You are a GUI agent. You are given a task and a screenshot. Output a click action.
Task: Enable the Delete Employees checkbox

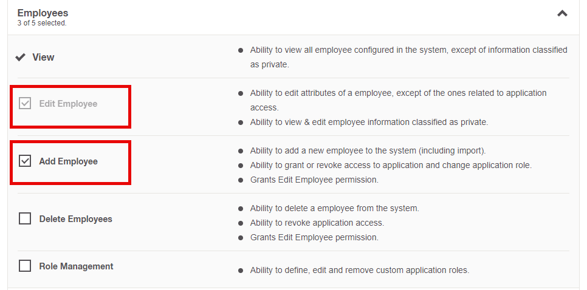[25, 219]
